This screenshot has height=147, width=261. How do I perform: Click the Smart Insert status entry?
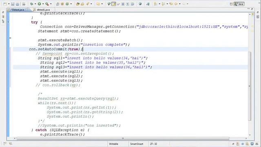[x=137, y=144]
